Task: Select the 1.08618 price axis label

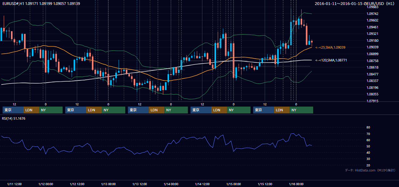Action: 373,67
